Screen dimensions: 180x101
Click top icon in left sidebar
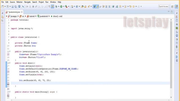point(3,13)
